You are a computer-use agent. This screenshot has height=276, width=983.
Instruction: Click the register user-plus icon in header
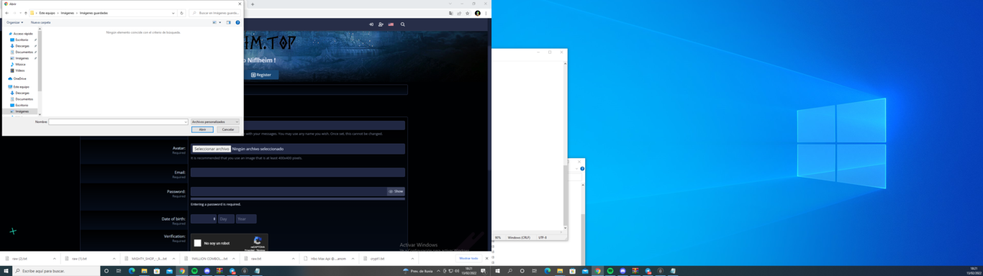click(381, 24)
